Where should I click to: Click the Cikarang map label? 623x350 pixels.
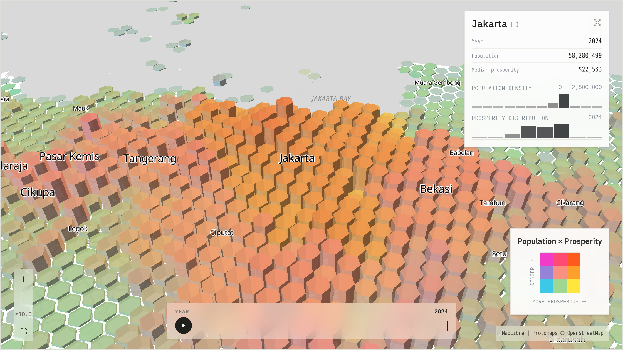tap(570, 203)
